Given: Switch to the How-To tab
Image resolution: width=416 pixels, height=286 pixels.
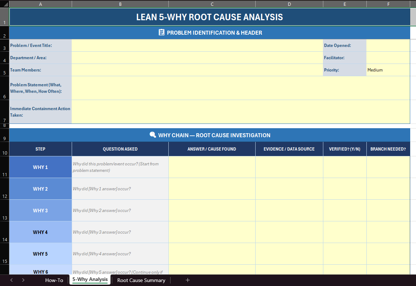Looking at the screenshot, I should pyautogui.click(x=54, y=280).
